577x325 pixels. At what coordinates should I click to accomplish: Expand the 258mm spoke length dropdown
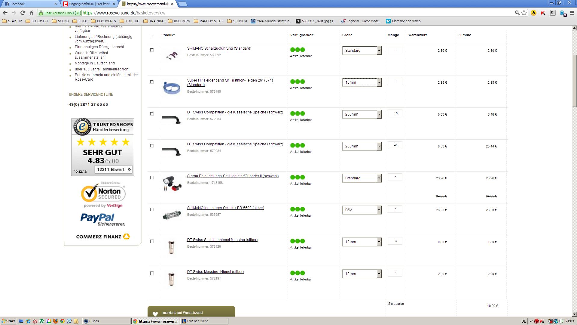362,114
